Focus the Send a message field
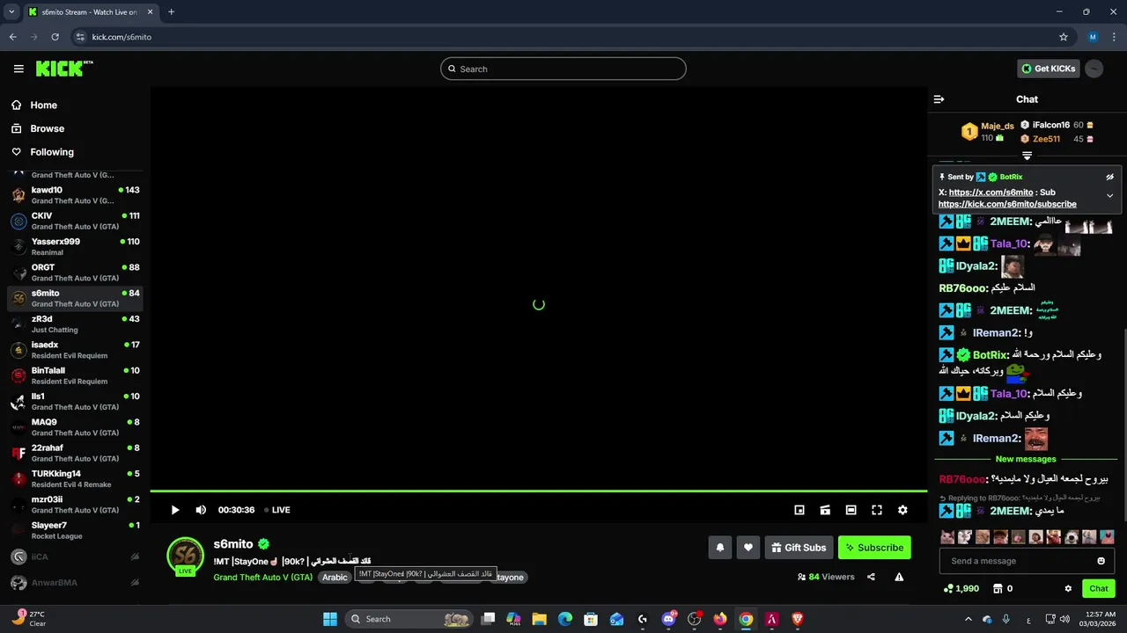 (x=1028, y=561)
